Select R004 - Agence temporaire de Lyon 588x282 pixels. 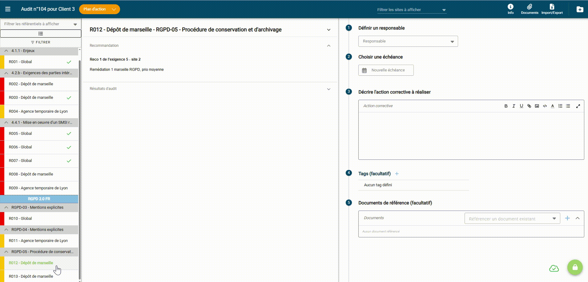pos(38,111)
